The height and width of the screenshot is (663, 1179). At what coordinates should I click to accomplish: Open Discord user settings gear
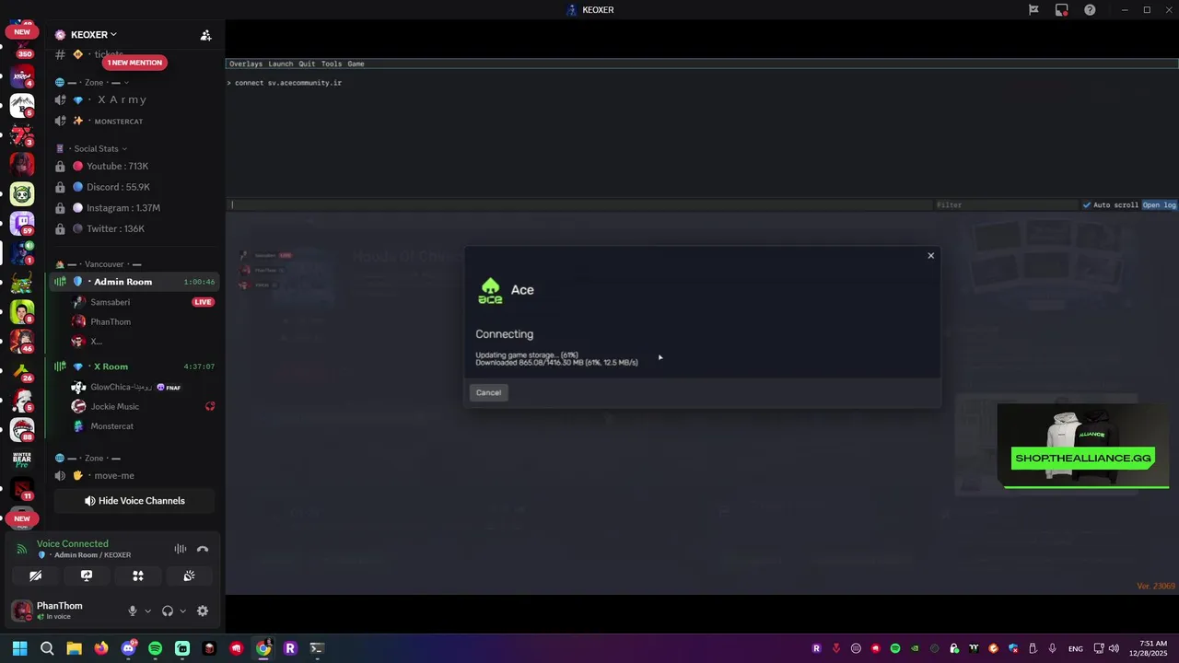click(x=203, y=611)
